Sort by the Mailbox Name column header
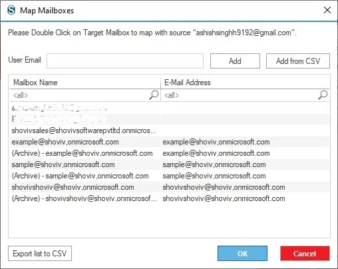This screenshot has width=338, height=269. pyautogui.click(x=85, y=83)
